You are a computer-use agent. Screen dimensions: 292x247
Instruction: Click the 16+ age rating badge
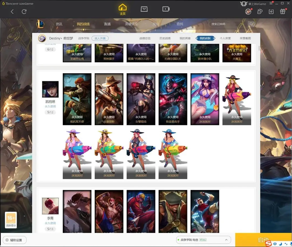[x=11, y=220]
